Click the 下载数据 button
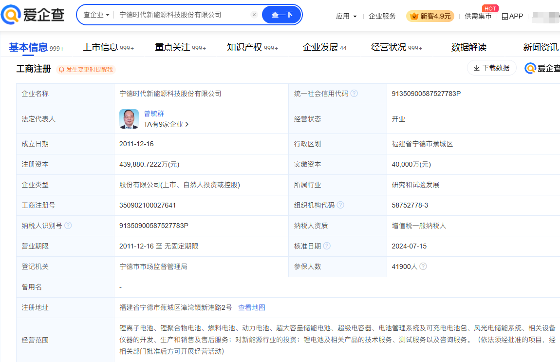 point(491,68)
